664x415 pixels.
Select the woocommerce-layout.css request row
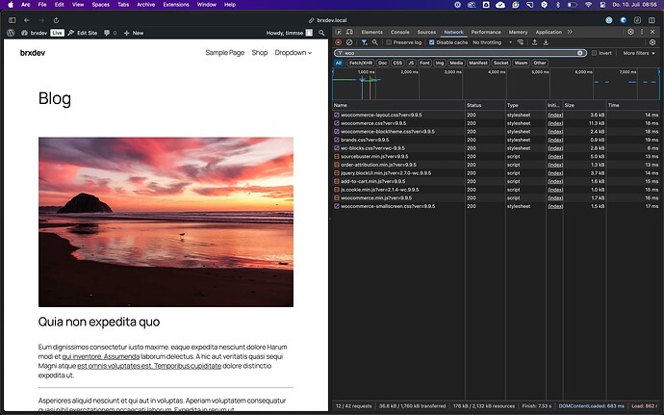[497, 115]
